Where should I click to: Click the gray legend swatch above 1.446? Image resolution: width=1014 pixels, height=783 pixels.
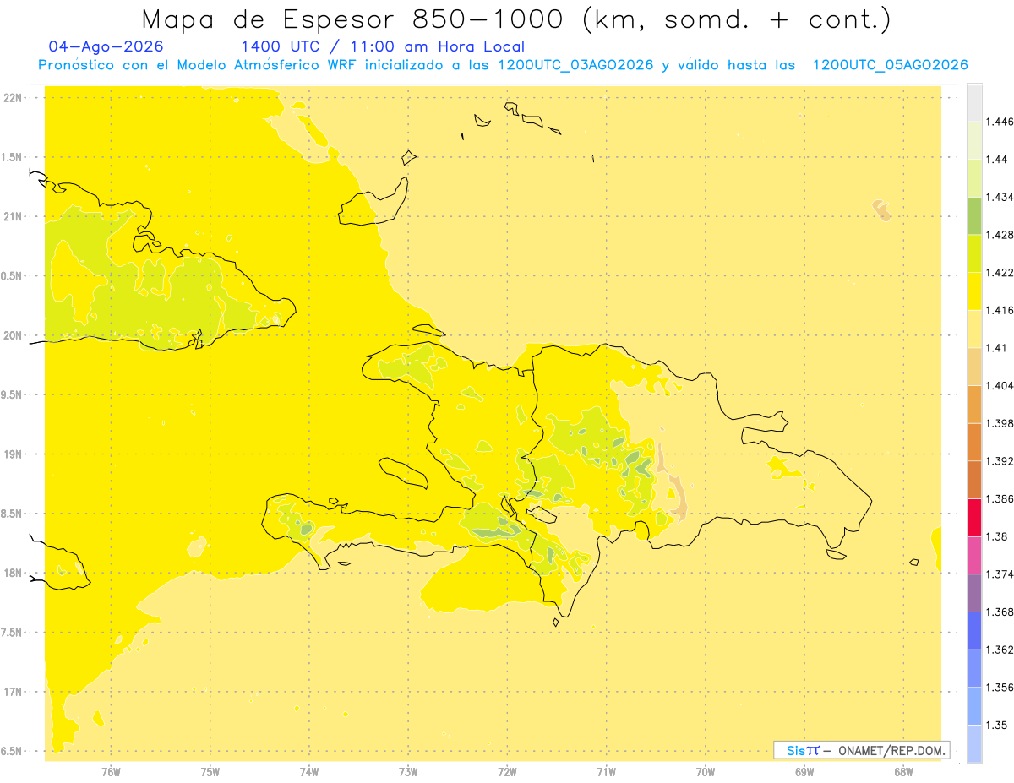click(x=974, y=102)
